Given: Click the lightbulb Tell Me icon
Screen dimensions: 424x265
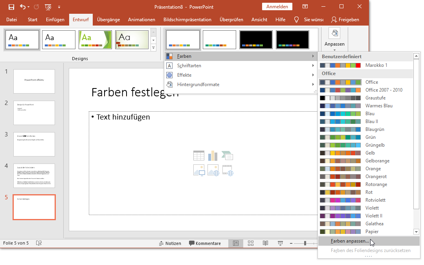Looking at the screenshot, I should (296, 20).
